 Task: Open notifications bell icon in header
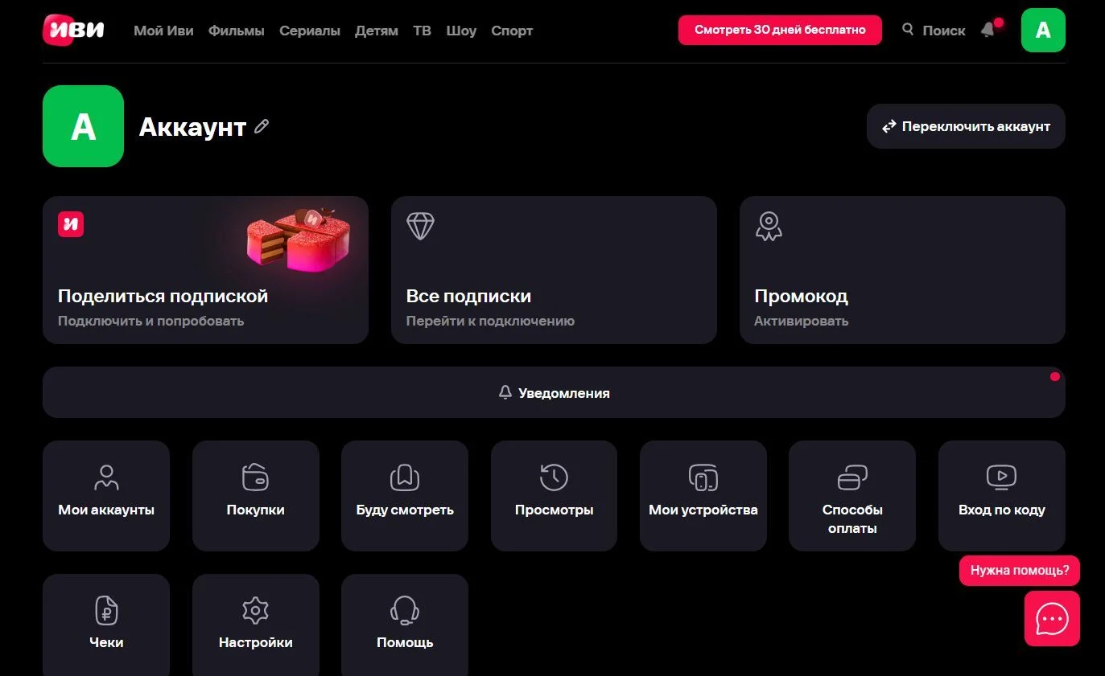click(x=988, y=30)
